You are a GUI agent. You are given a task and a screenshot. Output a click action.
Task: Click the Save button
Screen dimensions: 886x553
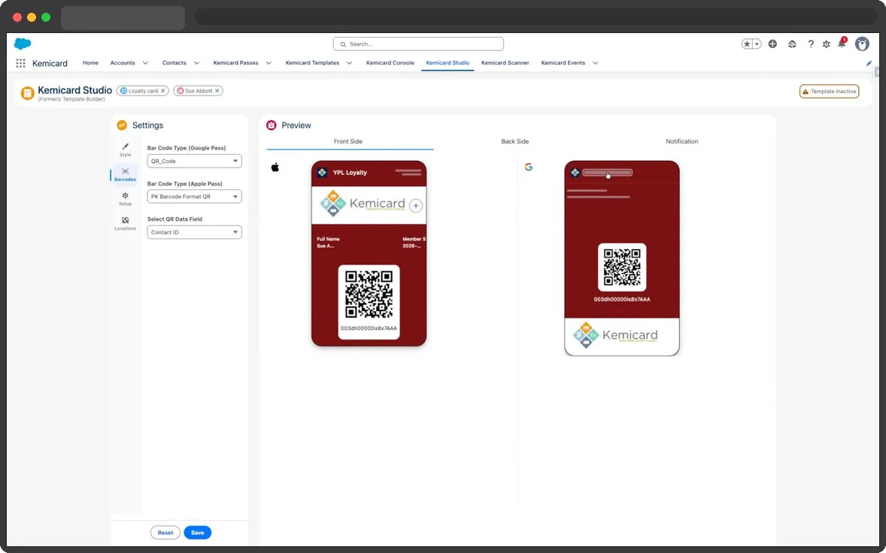tap(197, 533)
